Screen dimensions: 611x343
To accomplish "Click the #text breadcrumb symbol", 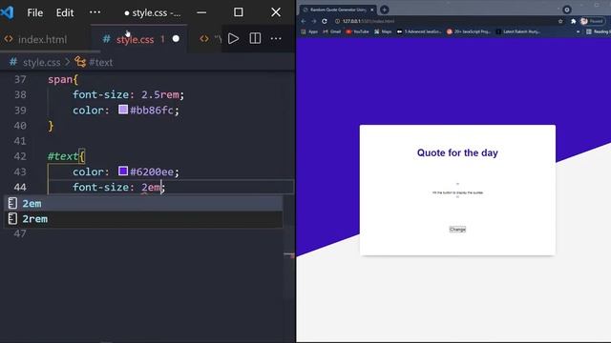I will (100, 62).
